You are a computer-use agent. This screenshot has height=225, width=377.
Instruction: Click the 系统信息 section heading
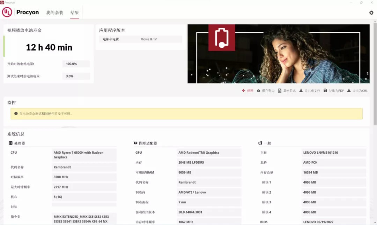pos(16,134)
